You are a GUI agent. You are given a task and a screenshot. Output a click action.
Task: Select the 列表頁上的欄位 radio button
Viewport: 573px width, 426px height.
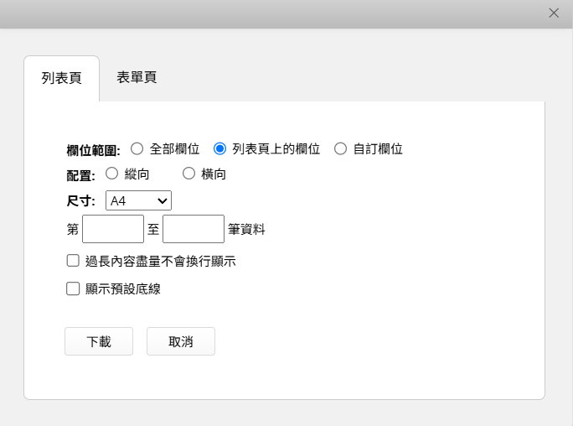220,148
